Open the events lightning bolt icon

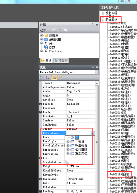60,77
